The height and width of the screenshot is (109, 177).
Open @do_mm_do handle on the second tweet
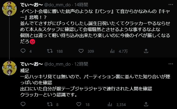(58, 64)
